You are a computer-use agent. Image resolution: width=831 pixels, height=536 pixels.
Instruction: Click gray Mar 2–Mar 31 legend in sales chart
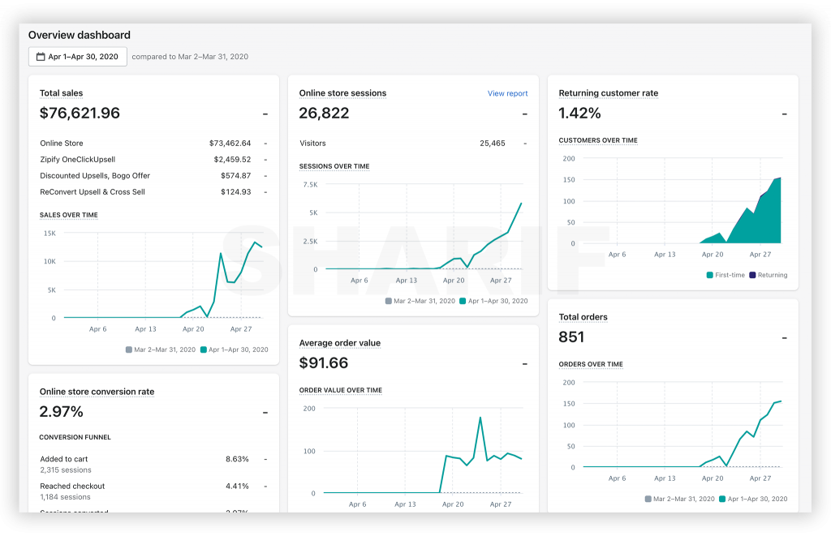[x=161, y=349]
